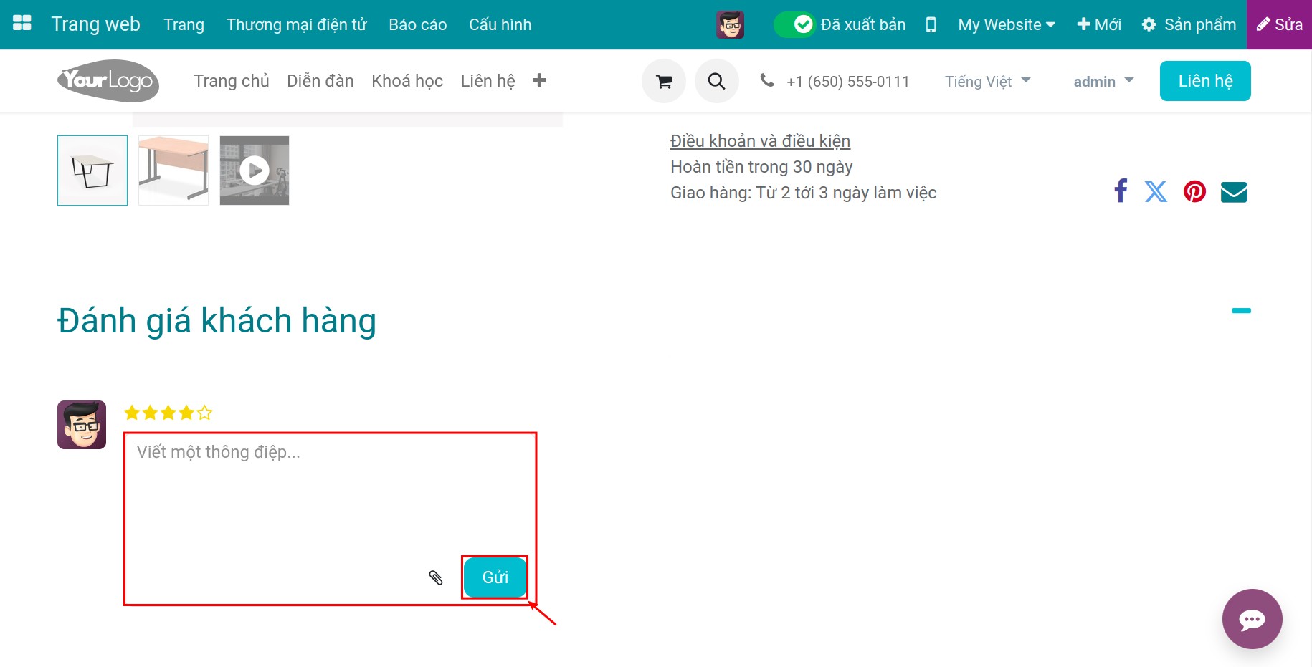Expand the admin user dropdown
The image size is (1312, 667).
pyautogui.click(x=1103, y=81)
